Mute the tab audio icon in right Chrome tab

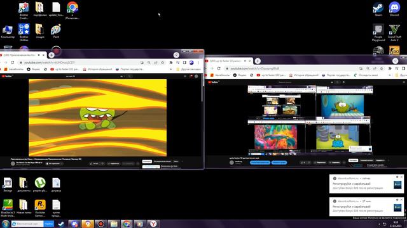click(245, 61)
